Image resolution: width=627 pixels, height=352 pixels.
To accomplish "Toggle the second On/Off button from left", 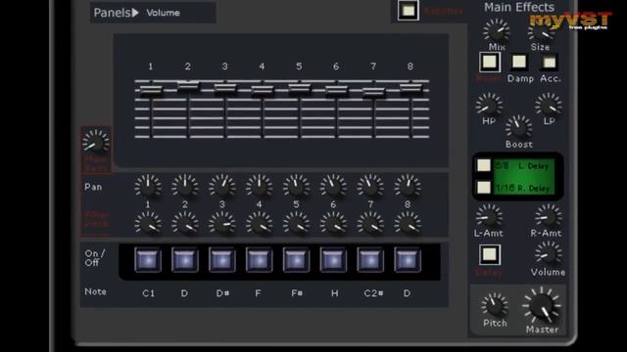I will pyautogui.click(x=185, y=260).
